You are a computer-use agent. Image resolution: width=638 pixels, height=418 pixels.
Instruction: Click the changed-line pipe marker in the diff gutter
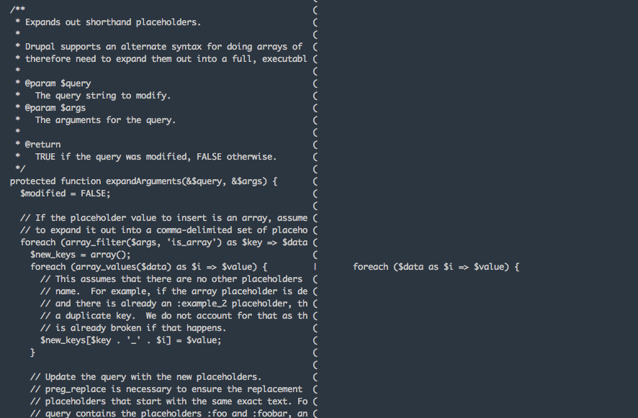pos(315,267)
